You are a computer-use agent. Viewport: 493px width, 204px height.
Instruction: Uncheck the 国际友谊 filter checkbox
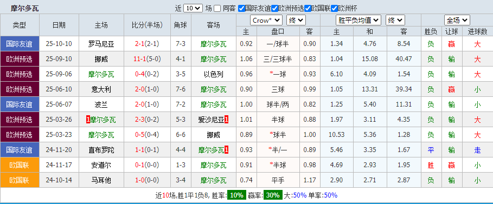tap(241, 9)
